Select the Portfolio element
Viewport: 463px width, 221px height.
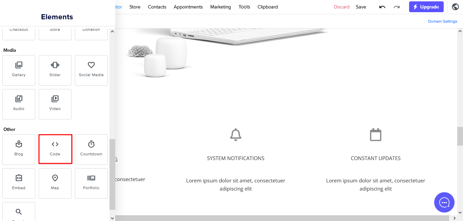tap(91, 183)
